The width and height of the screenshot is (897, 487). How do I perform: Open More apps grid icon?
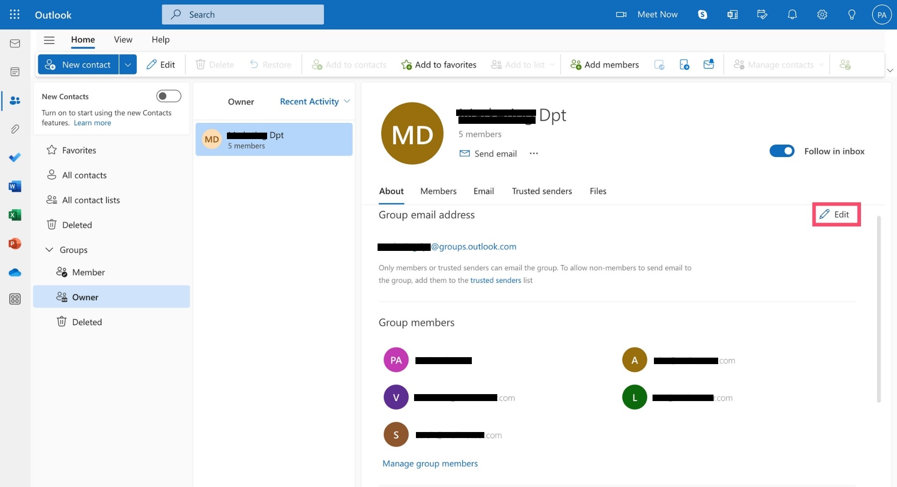click(15, 299)
